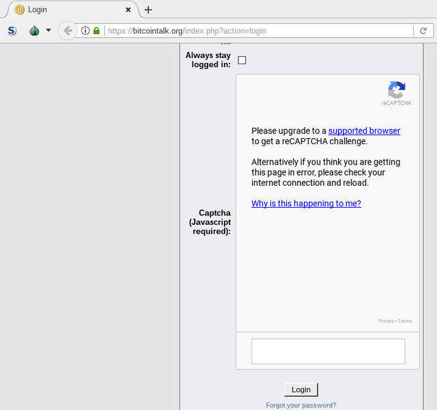The image size is (437, 410).
Task: Click the Bitcoin favicon on the tab
Action: (x=20, y=10)
